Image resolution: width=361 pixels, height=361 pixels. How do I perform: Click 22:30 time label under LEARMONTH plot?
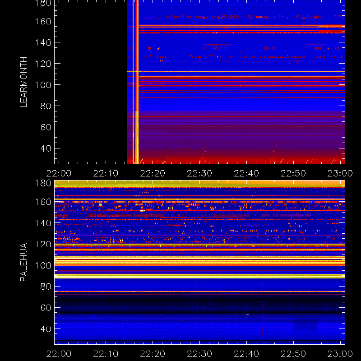click(199, 173)
